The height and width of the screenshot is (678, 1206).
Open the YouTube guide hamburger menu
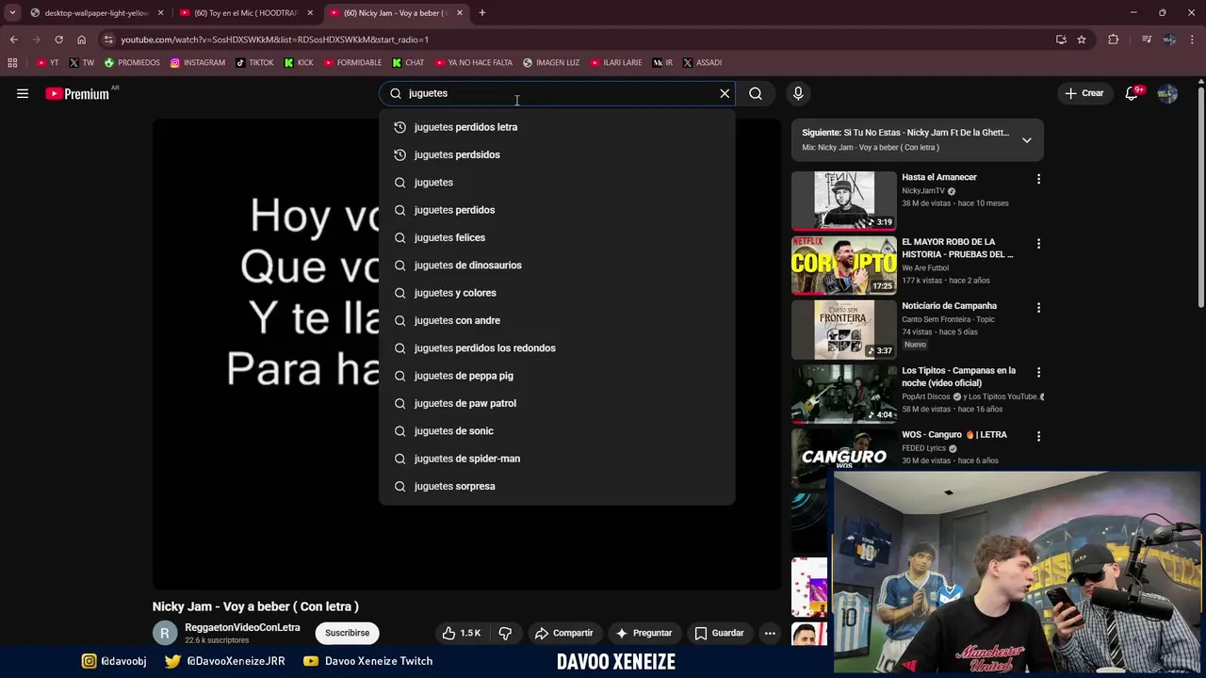point(23,93)
